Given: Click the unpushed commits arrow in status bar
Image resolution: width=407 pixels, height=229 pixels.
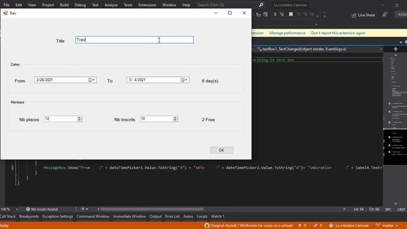Looking at the screenshot, I should click(x=303, y=226).
